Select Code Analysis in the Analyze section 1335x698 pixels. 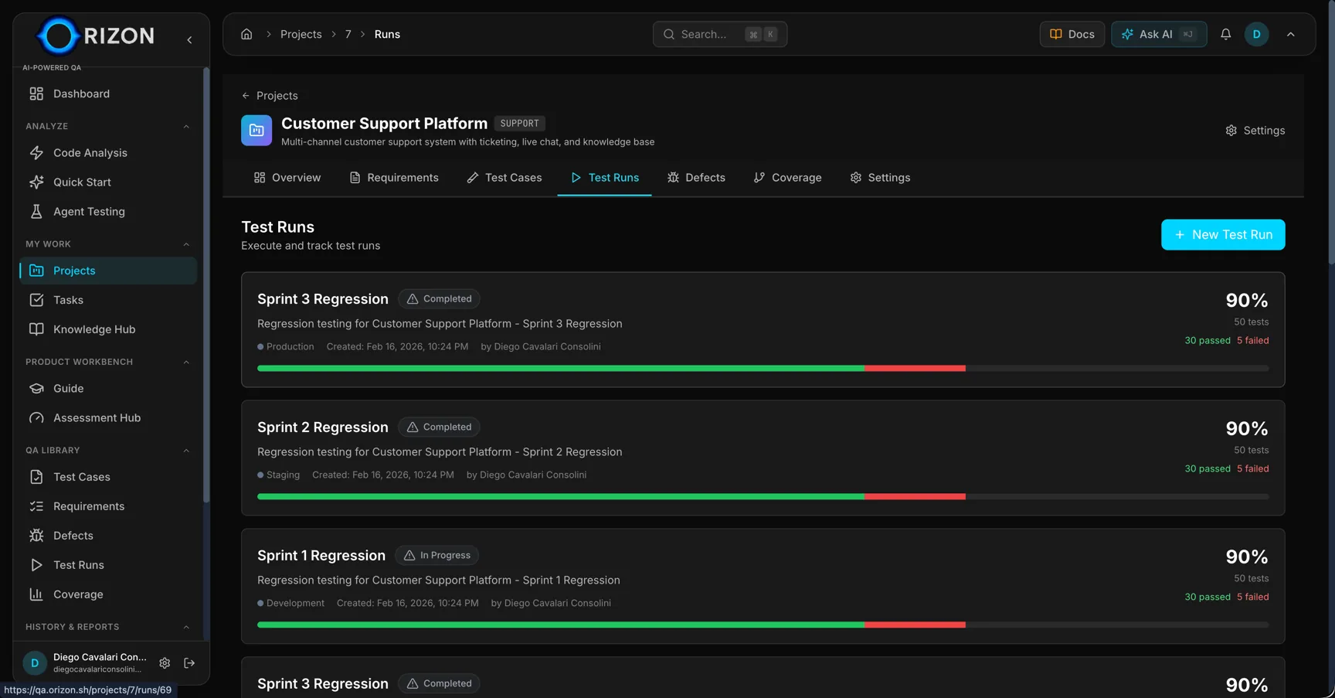point(90,152)
